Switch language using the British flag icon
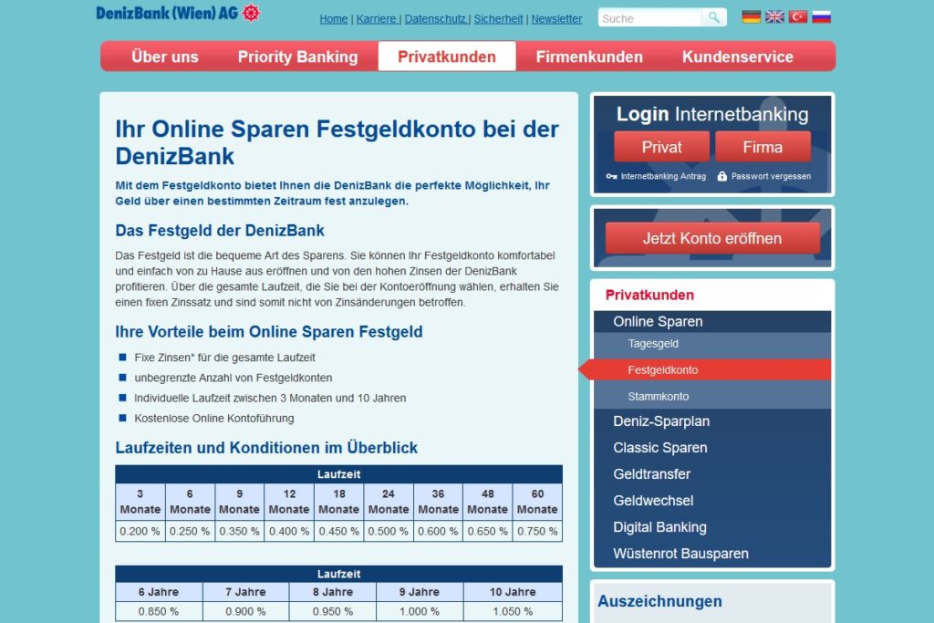Viewport: 934px width, 623px height. coord(773,16)
